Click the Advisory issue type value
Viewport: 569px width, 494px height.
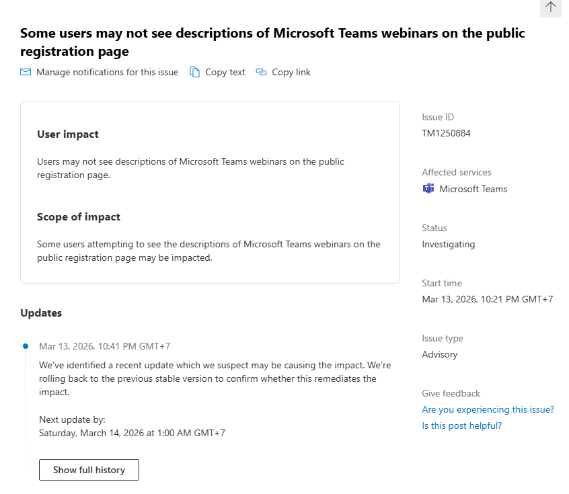439,354
